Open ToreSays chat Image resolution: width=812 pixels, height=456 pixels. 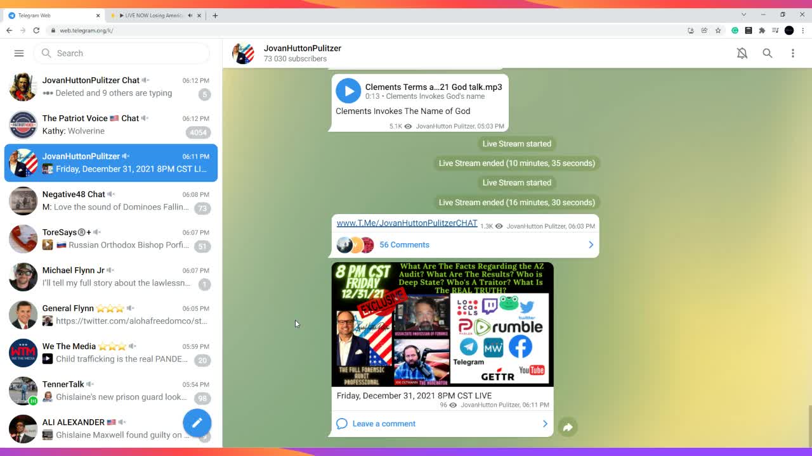(x=111, y=239)
